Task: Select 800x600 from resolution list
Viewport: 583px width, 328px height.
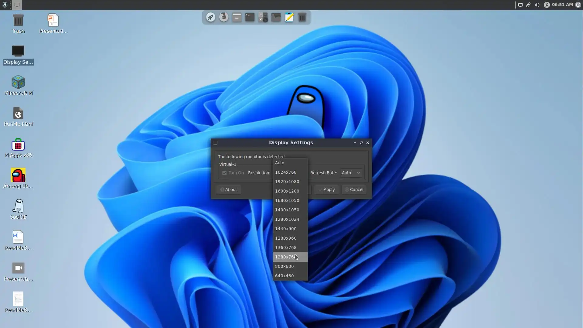Action: tap(284, 266)
